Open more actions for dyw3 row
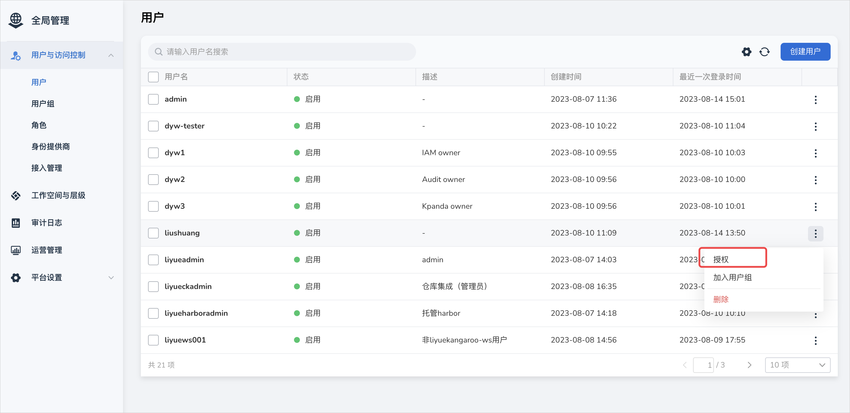This screenshot has height=413, width=850. pos(815,207)
